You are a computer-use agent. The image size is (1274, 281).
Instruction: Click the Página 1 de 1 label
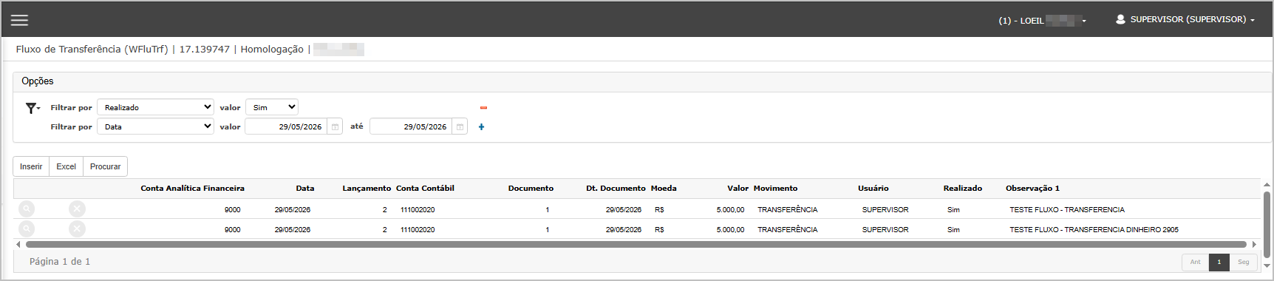[x=60, y=262]
